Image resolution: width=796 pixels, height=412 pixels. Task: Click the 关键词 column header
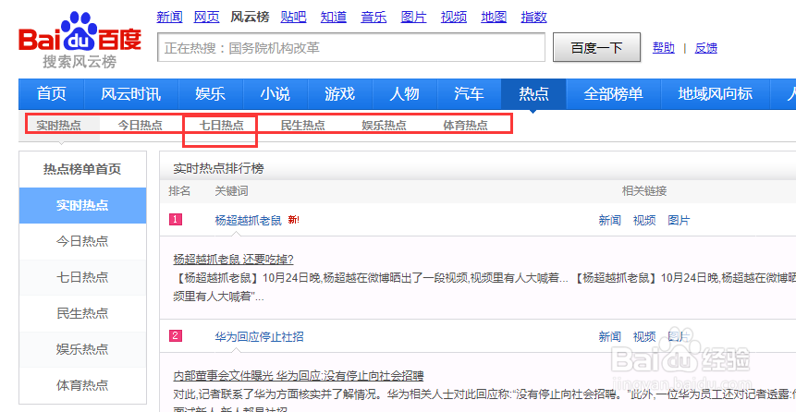tap(231, 191)
